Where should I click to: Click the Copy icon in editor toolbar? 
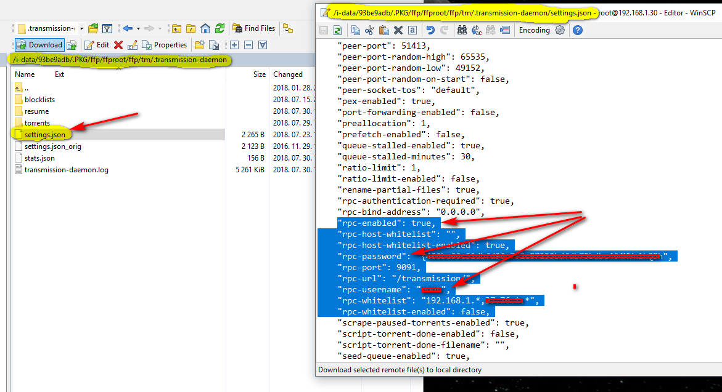click(355, 30)
